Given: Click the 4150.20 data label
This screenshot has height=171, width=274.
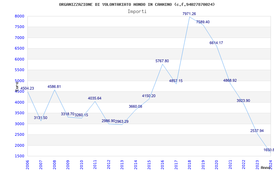Looking at the screenshot, I should click(x=149, y=96).
